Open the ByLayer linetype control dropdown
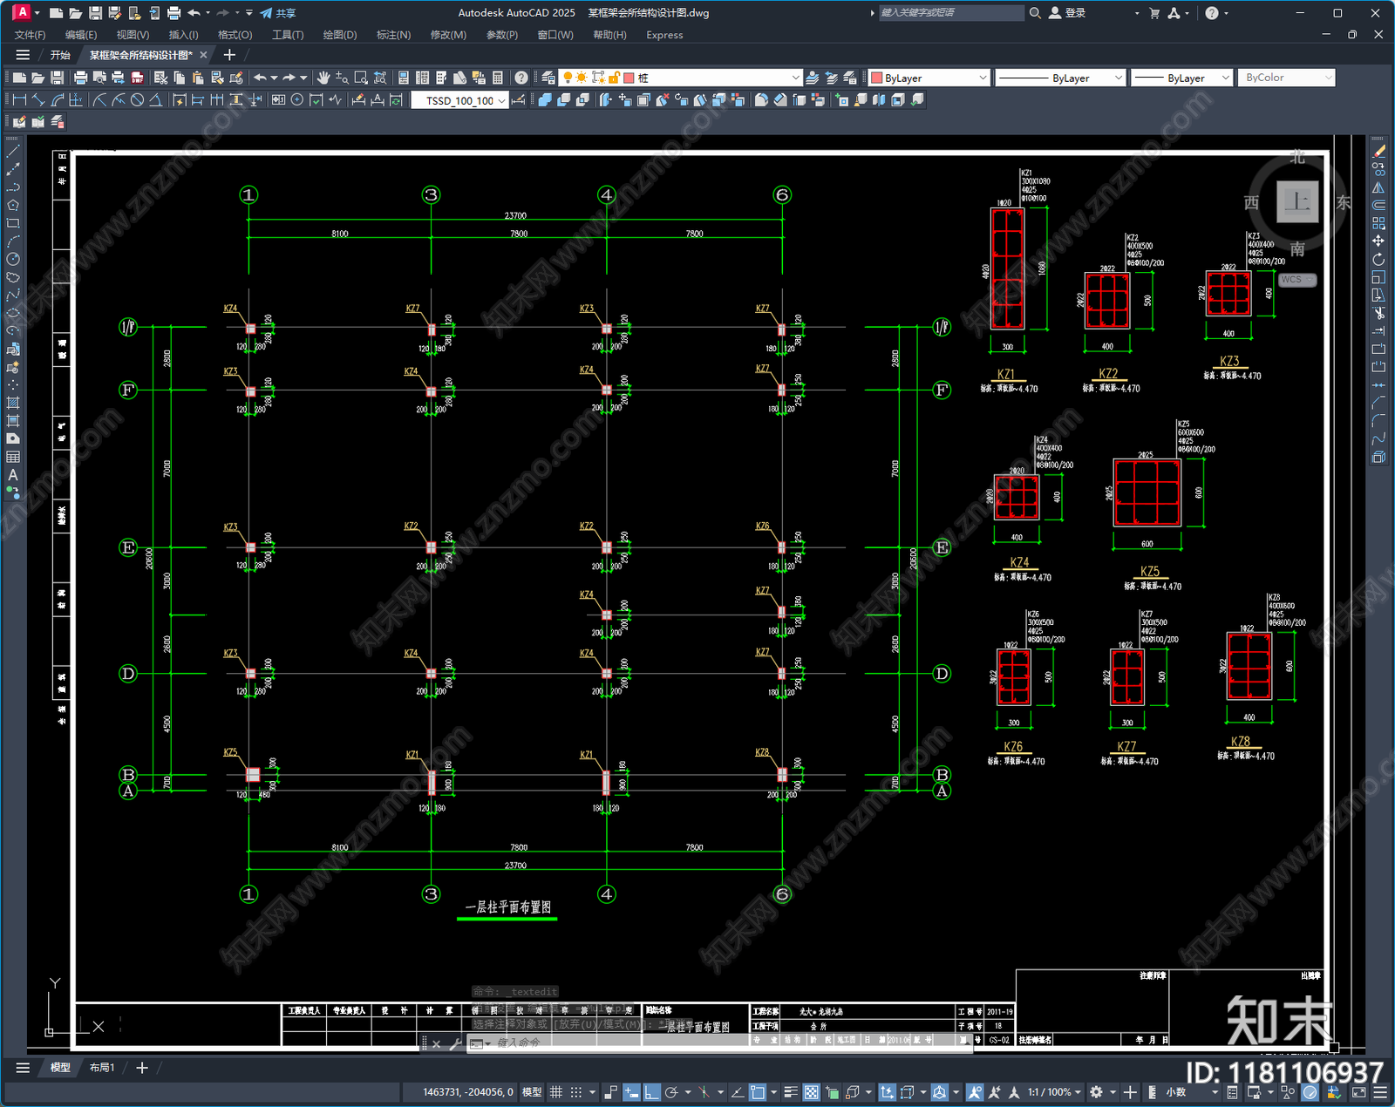The width and height of the screenshot is (1395, 1107). pyautogui.click(x=1060, y=78)
